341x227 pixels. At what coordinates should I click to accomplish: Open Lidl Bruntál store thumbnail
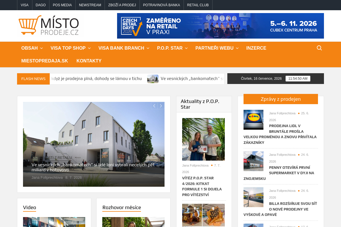(253, 120)
